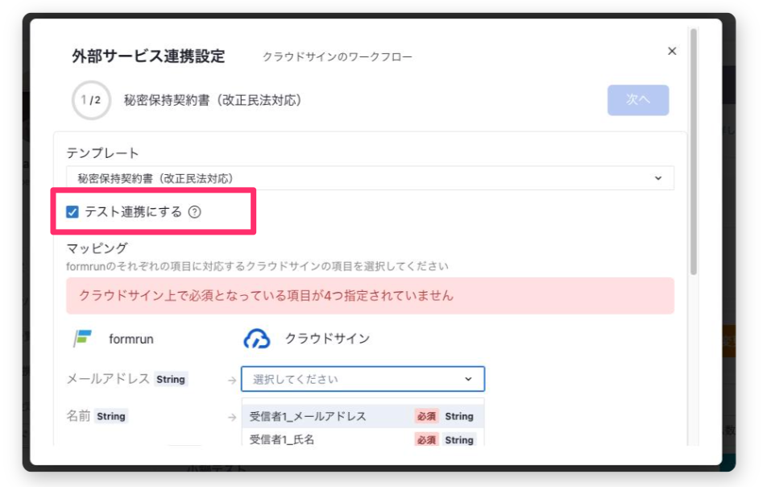Open the メールアドレス mapping dropdown
Image resolution: width=771 pixels, height=487 pixels.
(x=363, y=379)
